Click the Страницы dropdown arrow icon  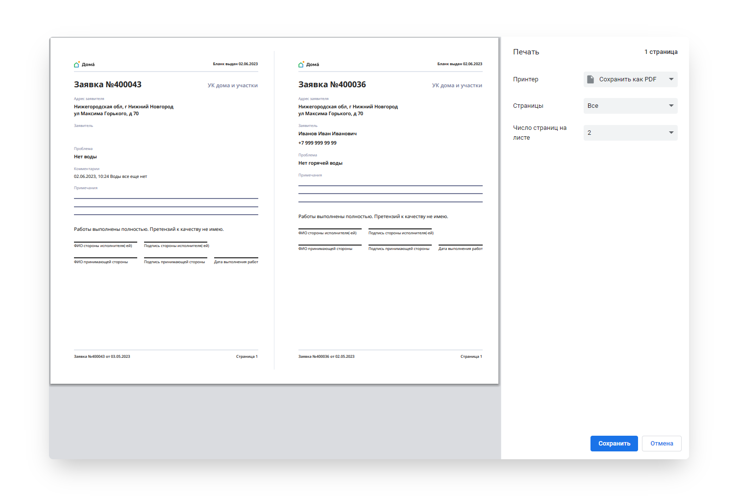(671, 106)
